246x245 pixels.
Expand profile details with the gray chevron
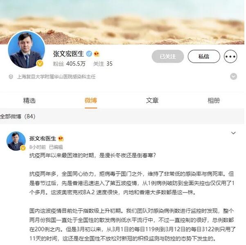pos(233,77)
